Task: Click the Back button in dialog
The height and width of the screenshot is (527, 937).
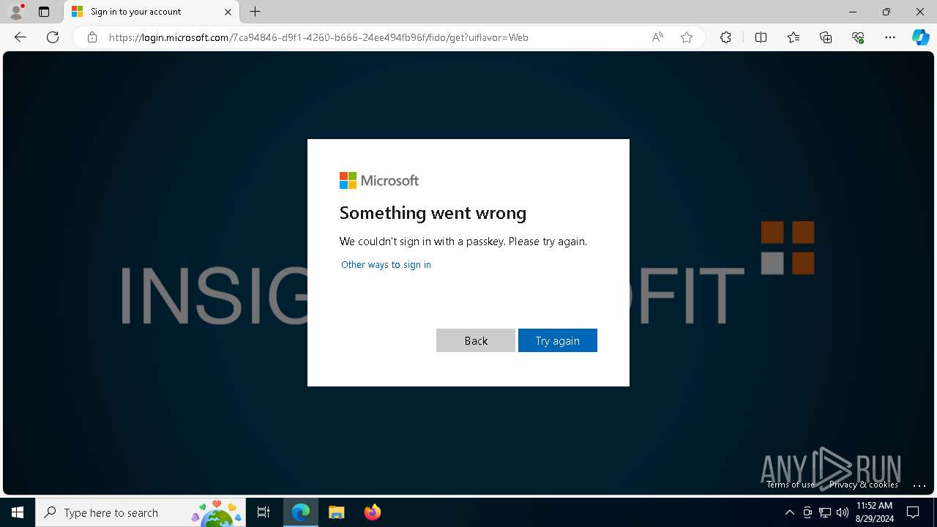Action: pyautogui.click(x=476, y=340)
